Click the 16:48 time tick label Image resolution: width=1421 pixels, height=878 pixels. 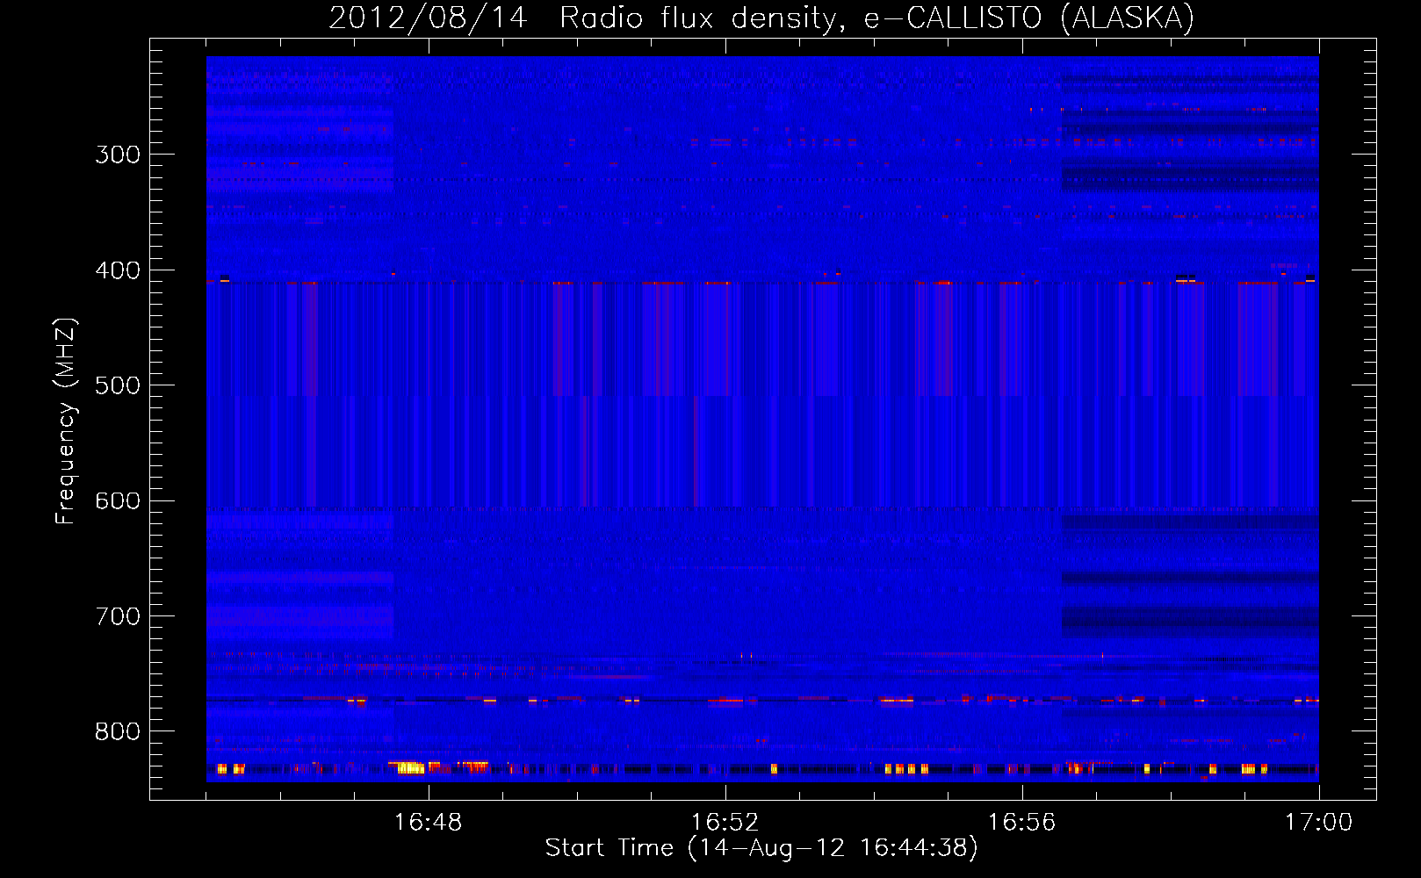(x=428, y=822)
